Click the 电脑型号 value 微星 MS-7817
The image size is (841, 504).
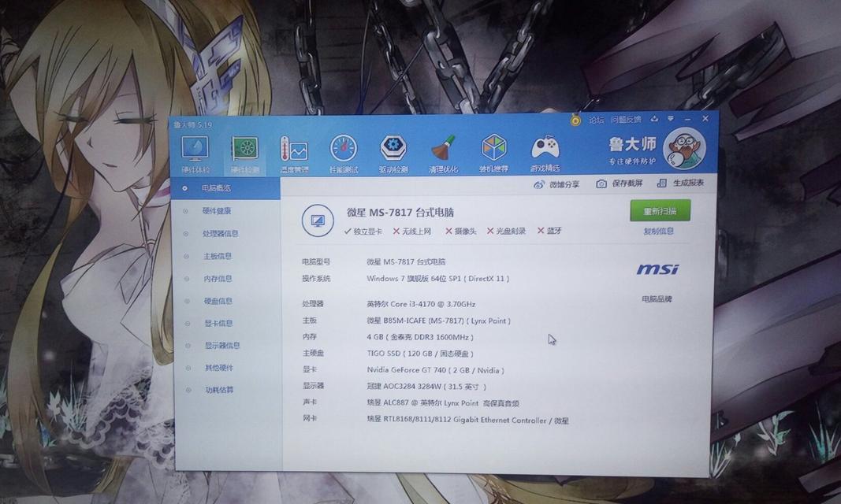[x=406, y=262]
